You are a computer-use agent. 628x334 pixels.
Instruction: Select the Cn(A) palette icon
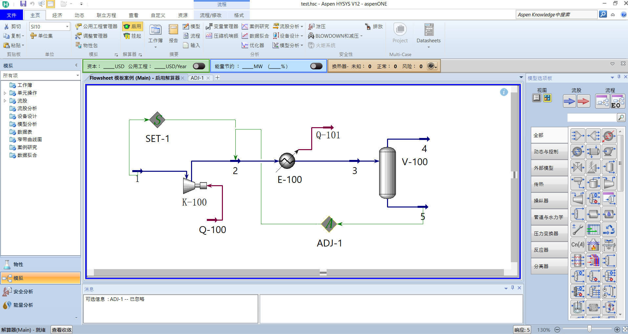pos(578,245)
